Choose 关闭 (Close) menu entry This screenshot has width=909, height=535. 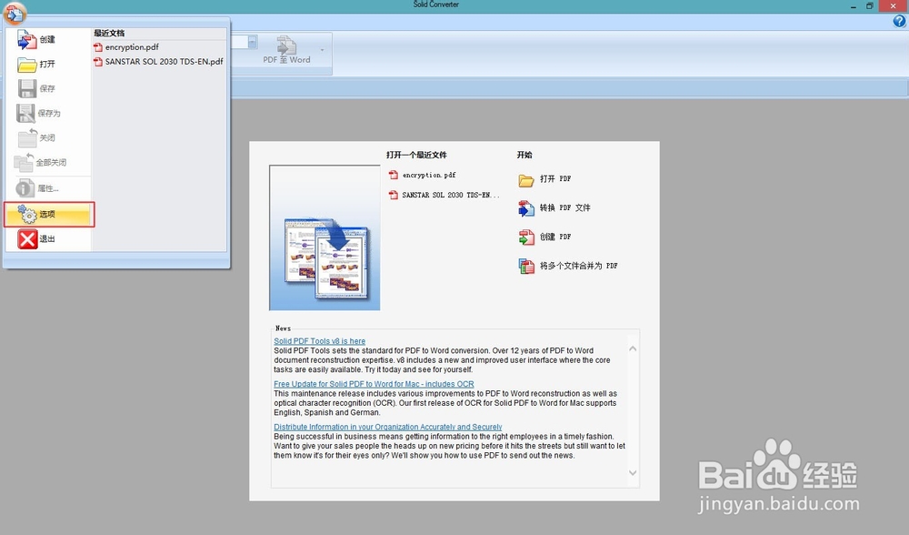pyautogui.click(x=47, y=137)
